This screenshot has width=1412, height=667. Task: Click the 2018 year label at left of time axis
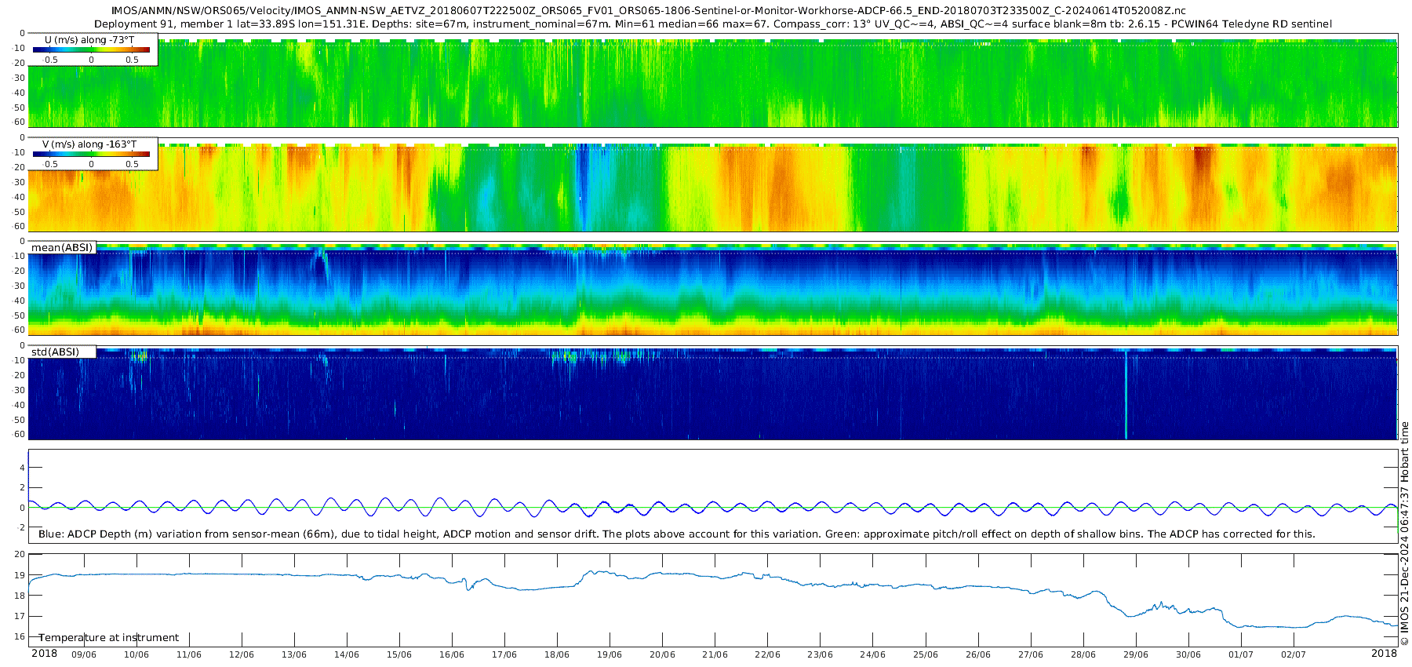(x=44, y=654)
